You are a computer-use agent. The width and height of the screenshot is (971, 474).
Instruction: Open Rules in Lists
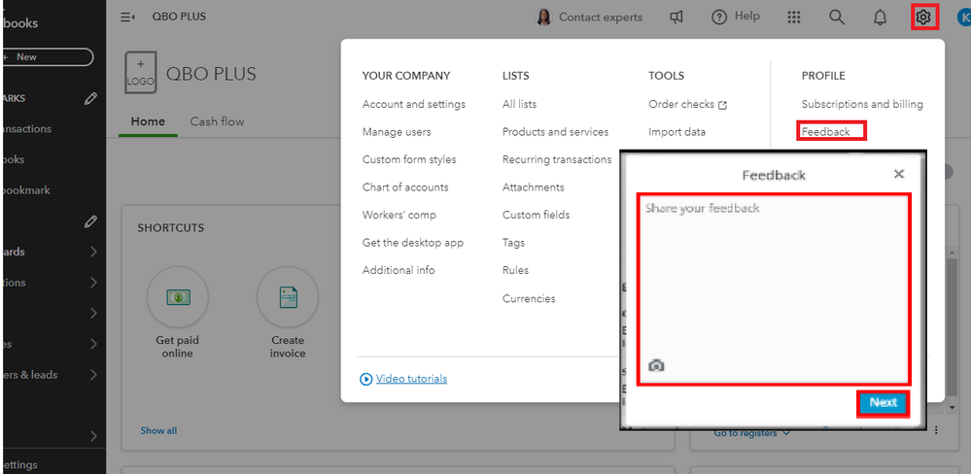(515, 270)
